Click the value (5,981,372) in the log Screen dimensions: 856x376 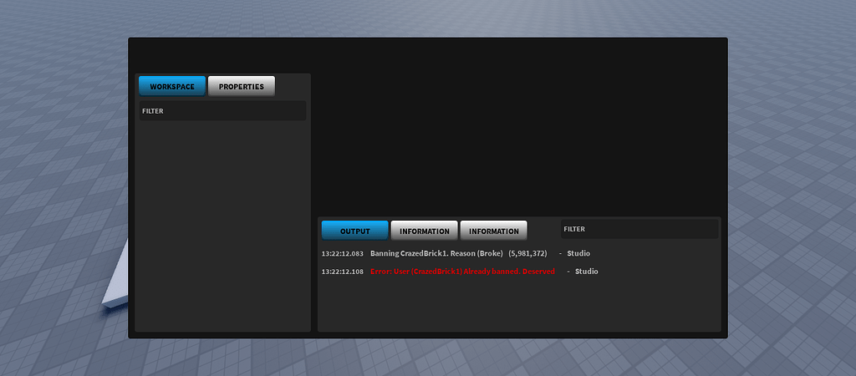[527, 254]
